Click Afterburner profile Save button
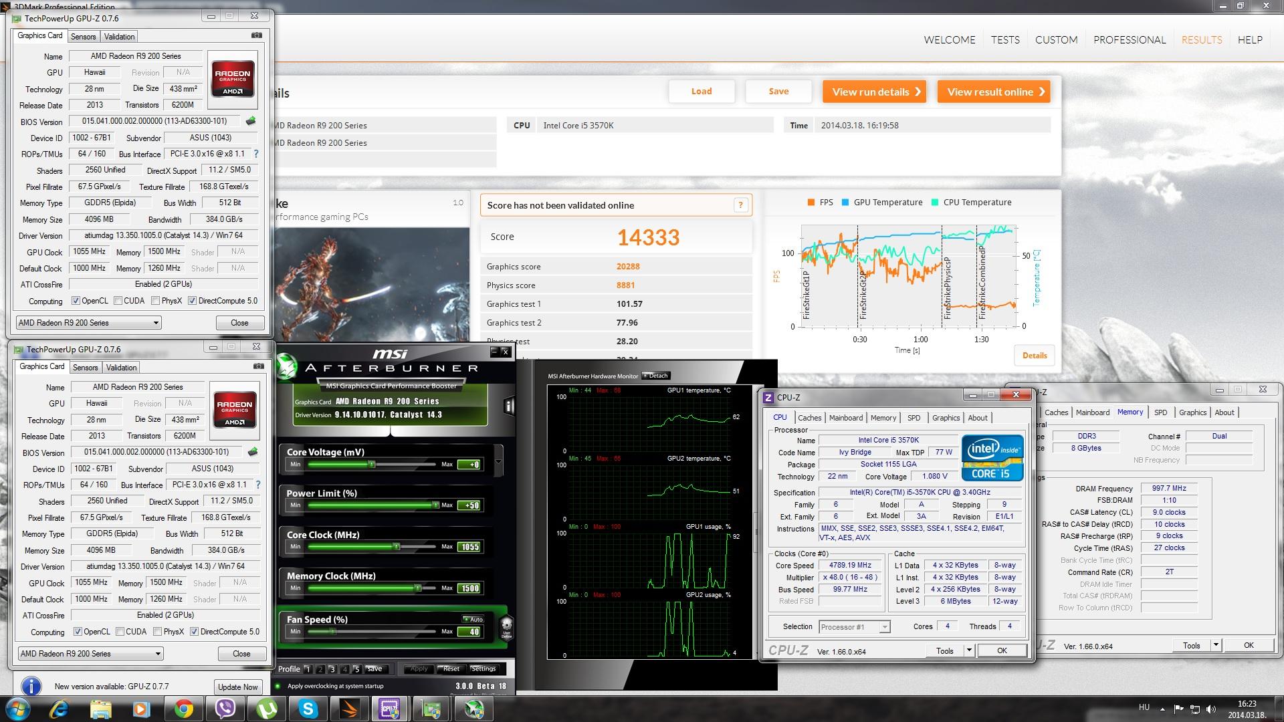This screenshot has width=1284, height=722. 374,669
